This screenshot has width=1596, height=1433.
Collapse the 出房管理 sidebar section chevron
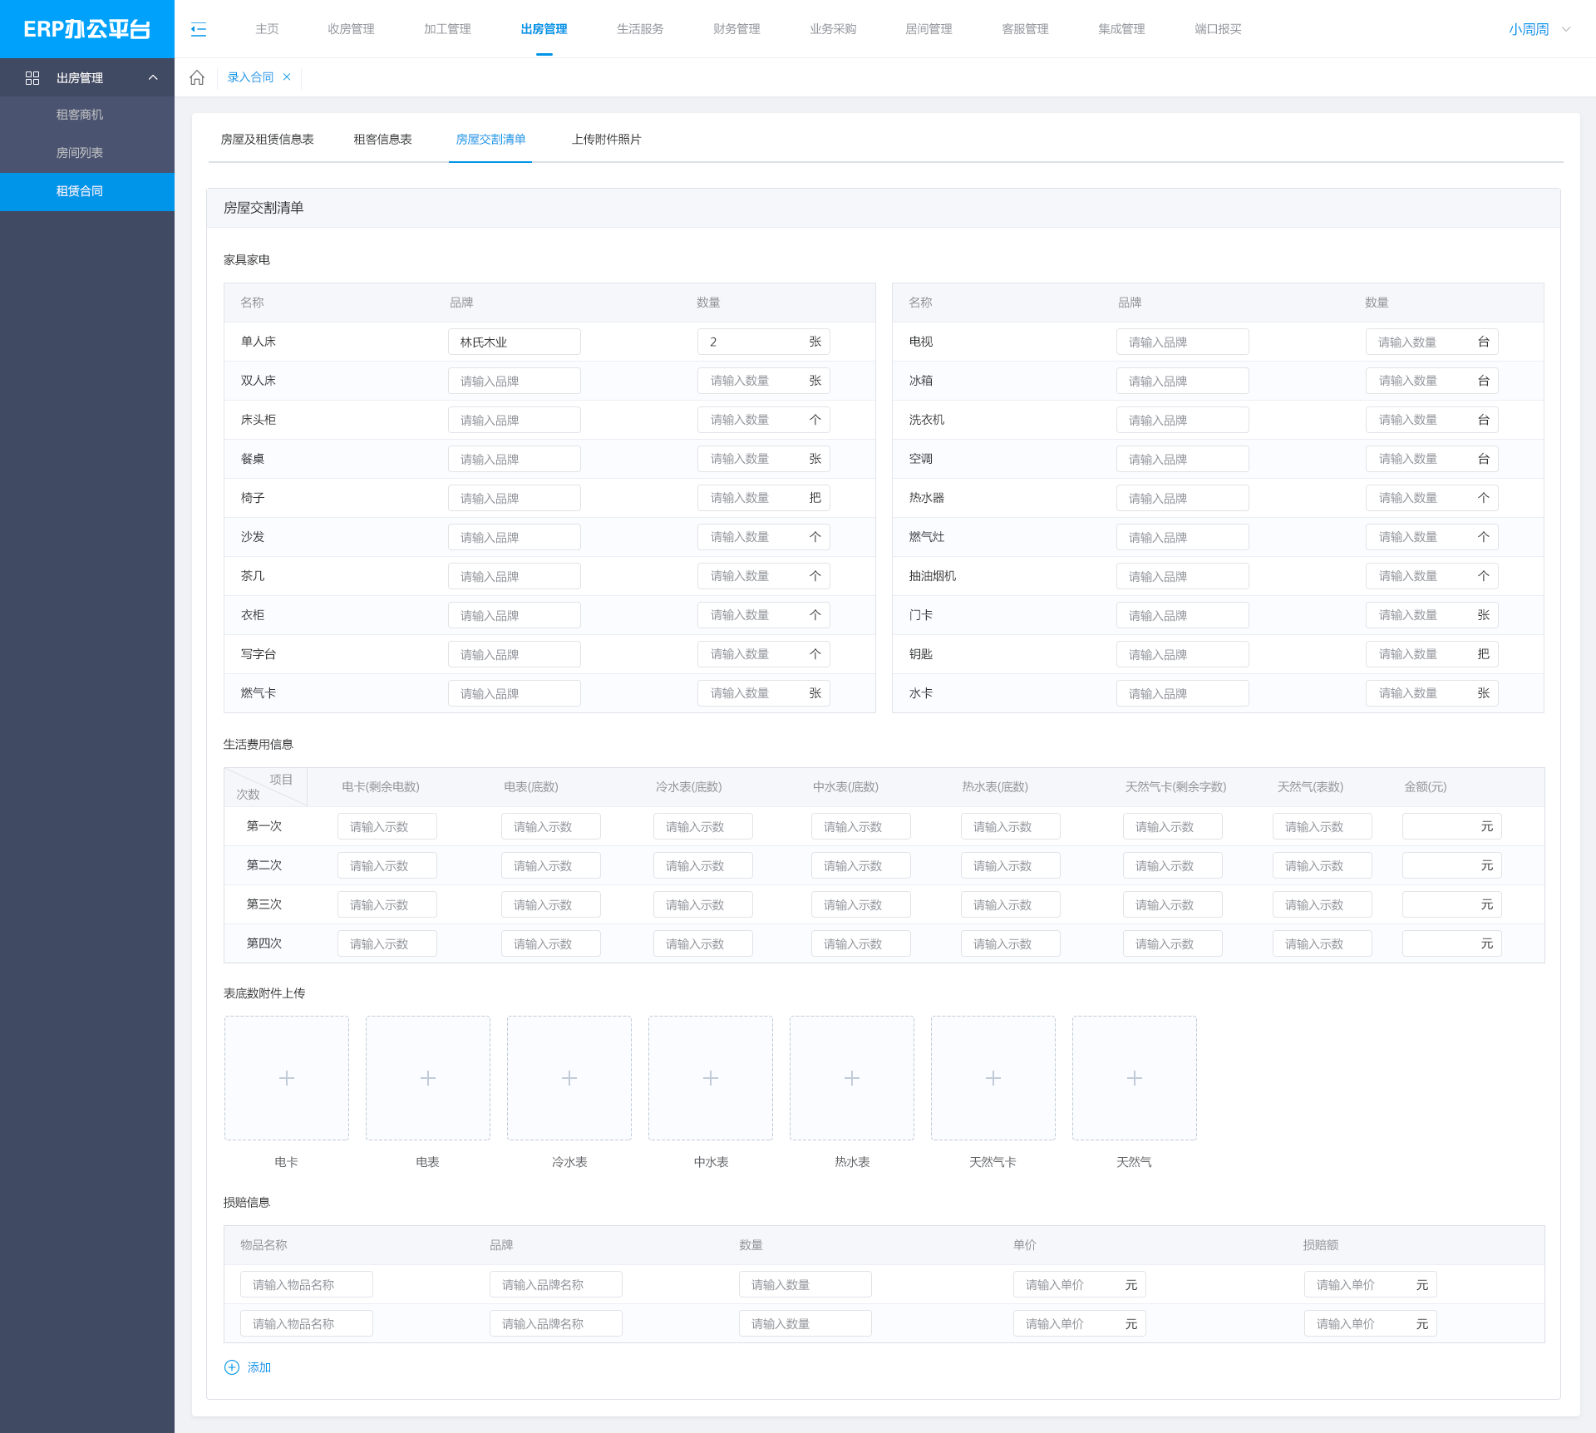click(x=153, y=77)
